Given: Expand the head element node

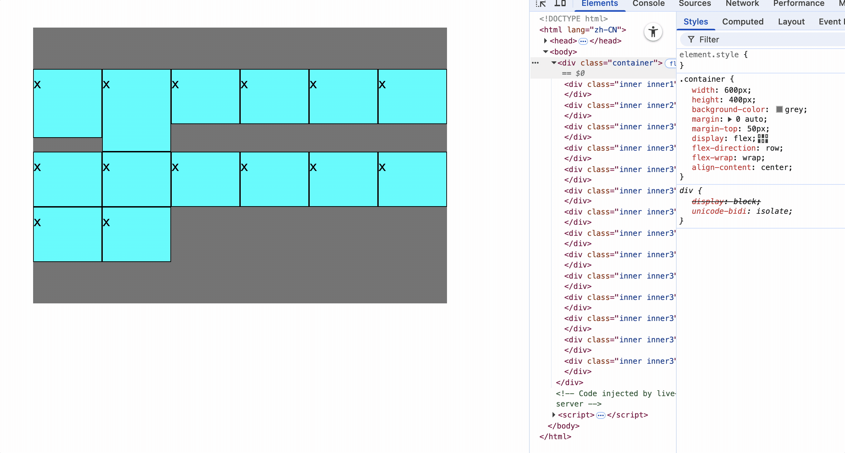Looking at the screenshot, I should (x=545, y=41).
